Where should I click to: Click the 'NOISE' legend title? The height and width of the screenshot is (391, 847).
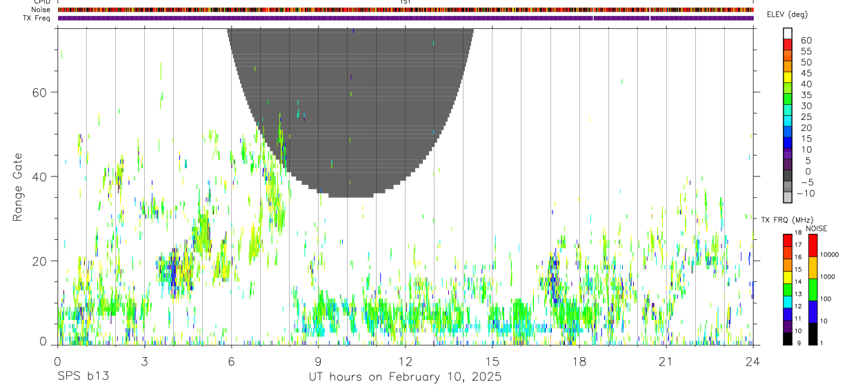coord(817,228)
